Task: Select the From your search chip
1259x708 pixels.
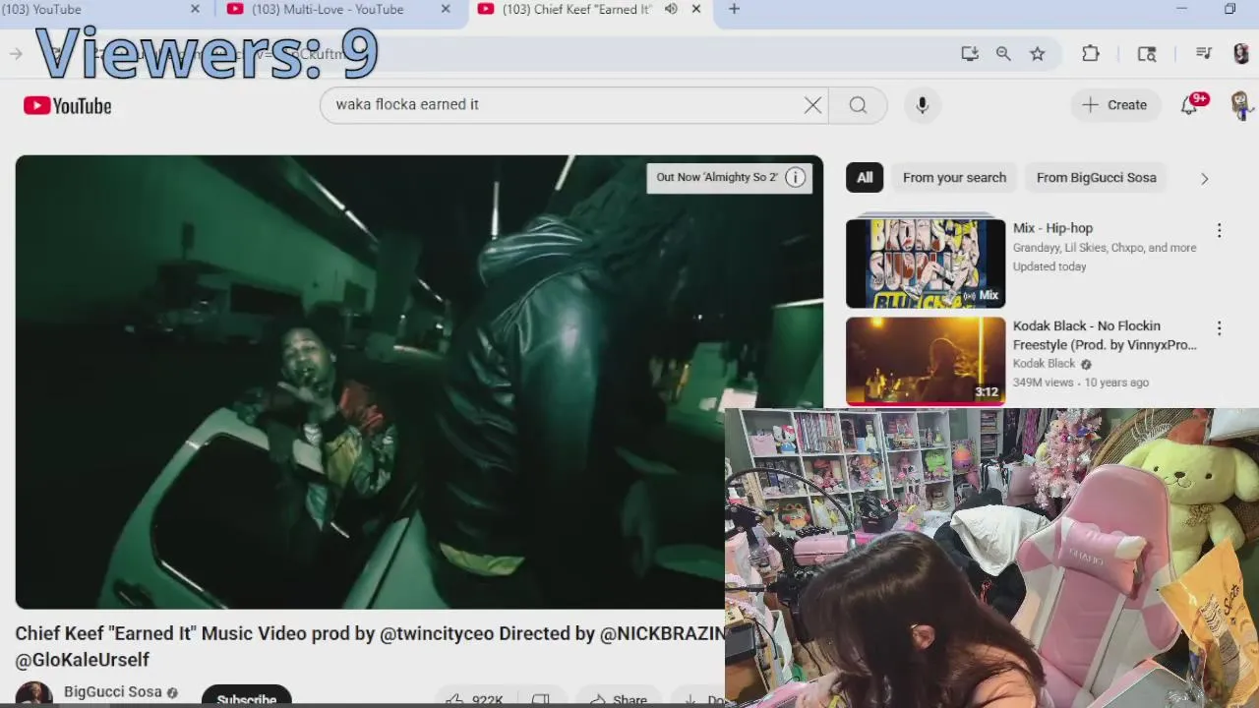Action: point(954,177)
